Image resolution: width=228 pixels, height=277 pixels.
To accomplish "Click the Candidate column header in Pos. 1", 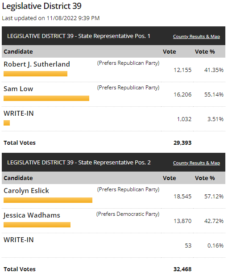I will pyautogui.click(x=18, y=51).
